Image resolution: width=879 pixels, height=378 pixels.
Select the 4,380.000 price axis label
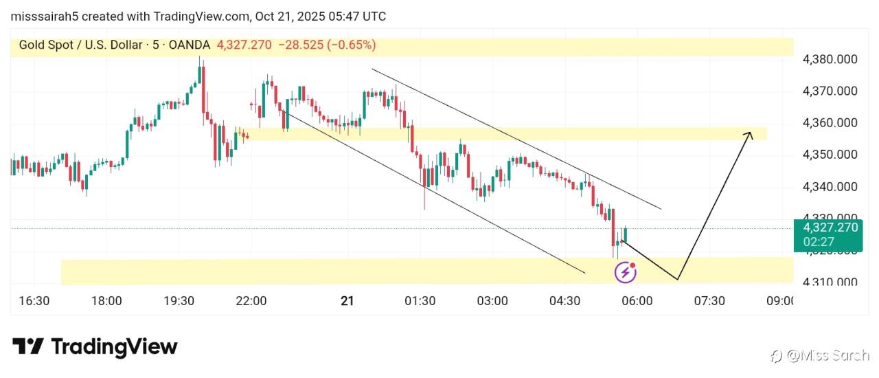point(830,60)
